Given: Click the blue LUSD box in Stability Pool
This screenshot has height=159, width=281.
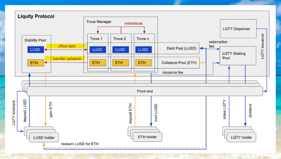Looking at the screenshot, I should tap(35, 50).
